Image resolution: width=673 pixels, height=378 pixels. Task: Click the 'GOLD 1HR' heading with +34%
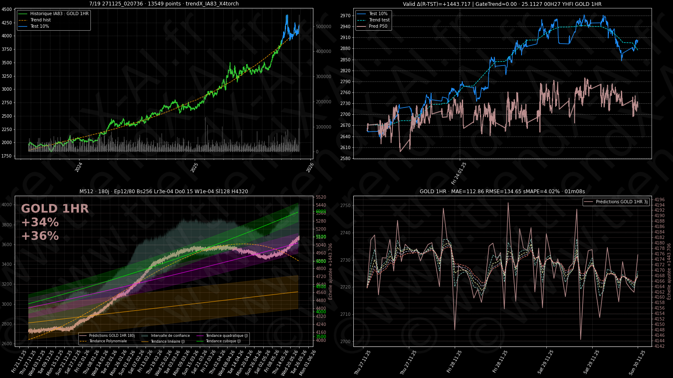pyautogui.click(x=55, y=209)
